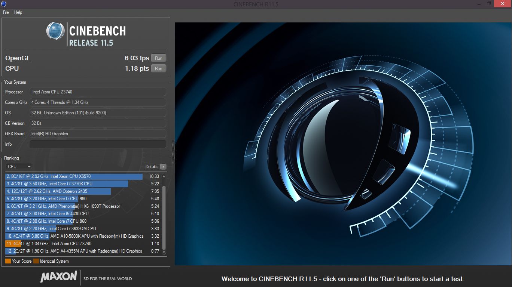Image resolution: width=512 pixels, height=287 pixels.
Task: Select the Intel Core i7 CPU 960 row
Action: click(x=83, y=199)
